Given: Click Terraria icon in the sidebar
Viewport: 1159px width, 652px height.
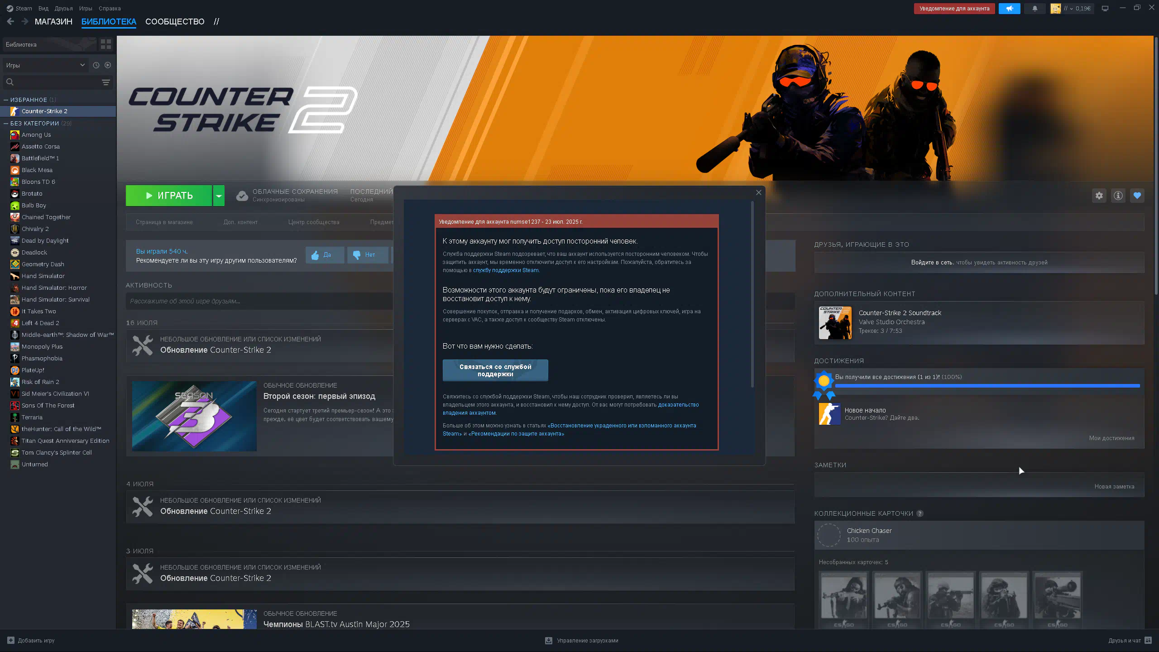Looking at the screenshot, I should point(15,417).
